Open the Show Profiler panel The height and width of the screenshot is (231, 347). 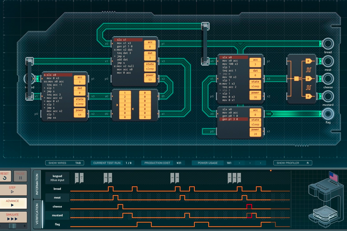pos(293,163)
